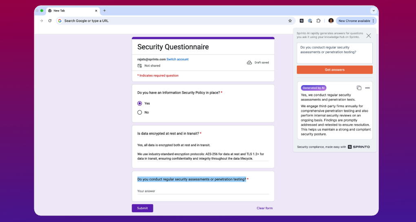Click the Sprinto extension icon in toolbar
Image resolution: width=416 pixels, height=222 pixels.
point(302,21)
